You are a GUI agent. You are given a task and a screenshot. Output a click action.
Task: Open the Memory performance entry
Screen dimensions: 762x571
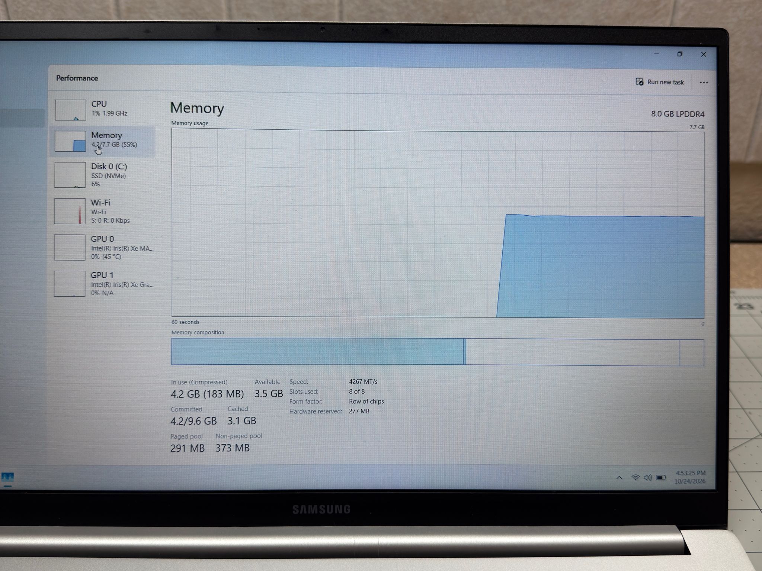102,141
